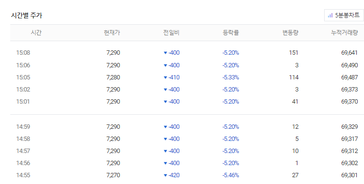
Task: Click the down triangle next to -420
Action: [x=165, y=175]
